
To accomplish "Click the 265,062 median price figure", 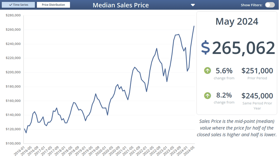I will point(243,48).
